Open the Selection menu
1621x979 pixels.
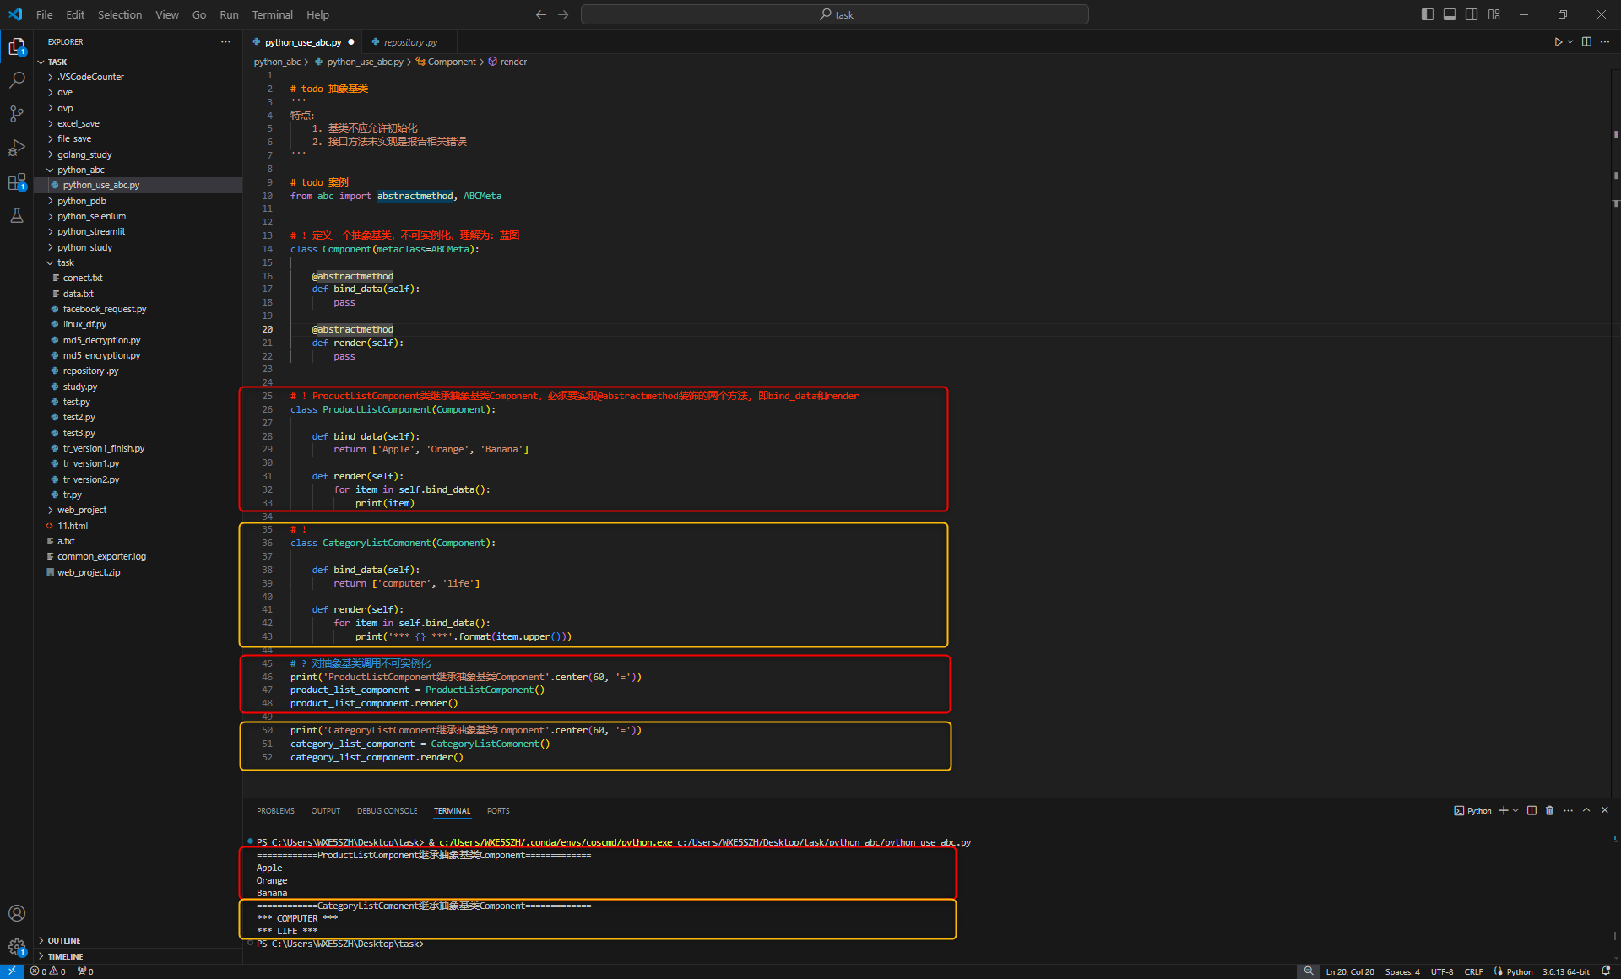click(x=120, y=14)
